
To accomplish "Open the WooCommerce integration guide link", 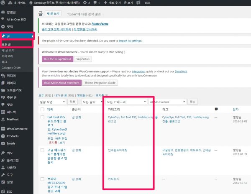I will tap(138, 71).
